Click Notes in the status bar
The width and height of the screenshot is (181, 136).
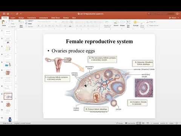(x=120, y=123)
